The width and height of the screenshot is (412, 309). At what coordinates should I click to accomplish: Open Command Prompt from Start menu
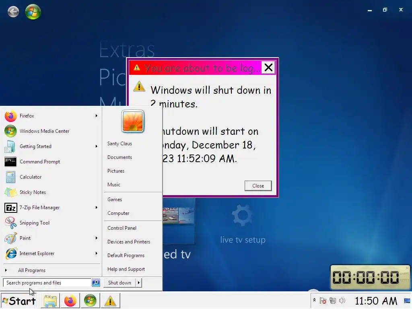51,162
